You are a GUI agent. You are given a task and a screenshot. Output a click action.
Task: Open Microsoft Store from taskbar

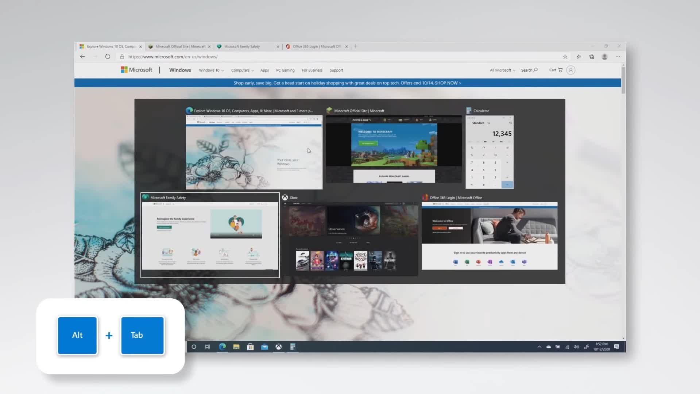pyautogui.click(x=250, y=347)
